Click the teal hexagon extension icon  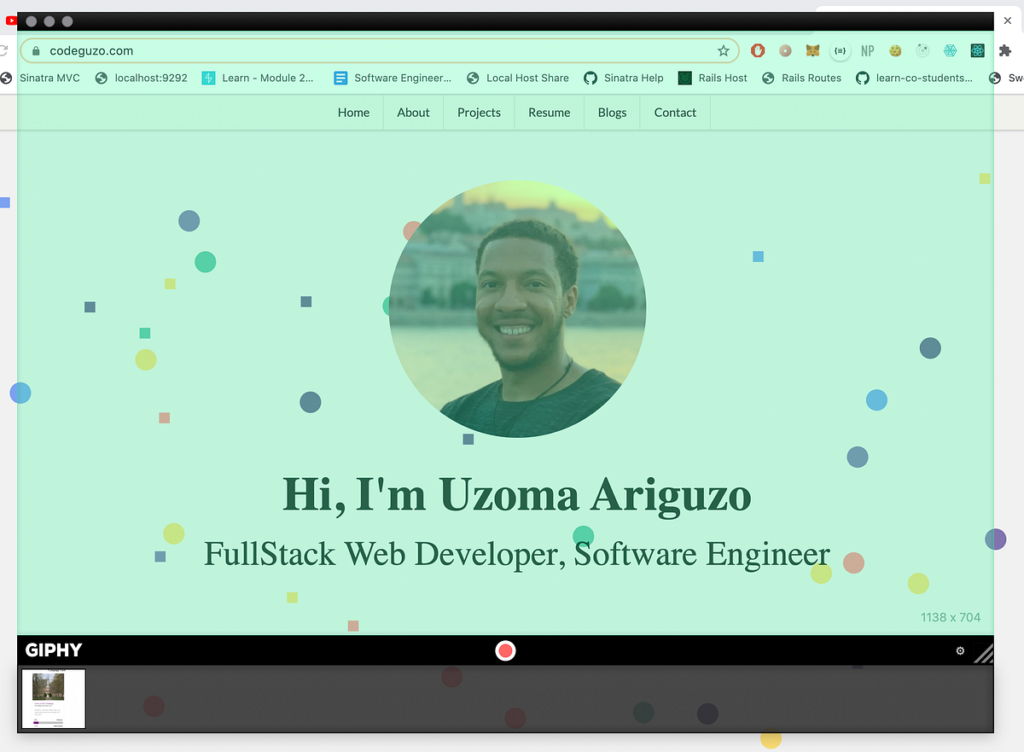point(950,50)
